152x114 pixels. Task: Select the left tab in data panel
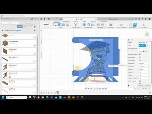tap(10, 23)
